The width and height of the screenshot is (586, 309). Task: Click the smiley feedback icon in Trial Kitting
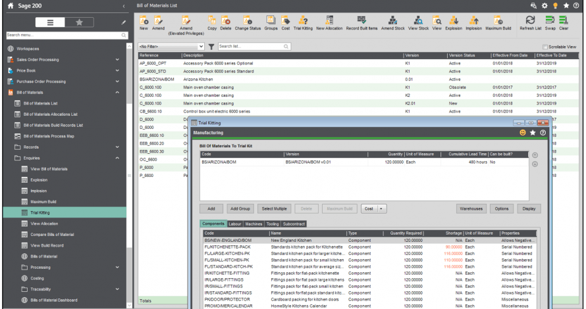pos(523,133)
